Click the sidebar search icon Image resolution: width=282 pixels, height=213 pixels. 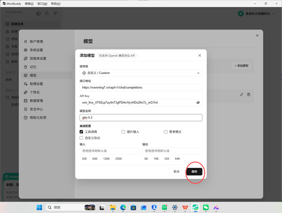pyautogui.click(x=47, y=14)
